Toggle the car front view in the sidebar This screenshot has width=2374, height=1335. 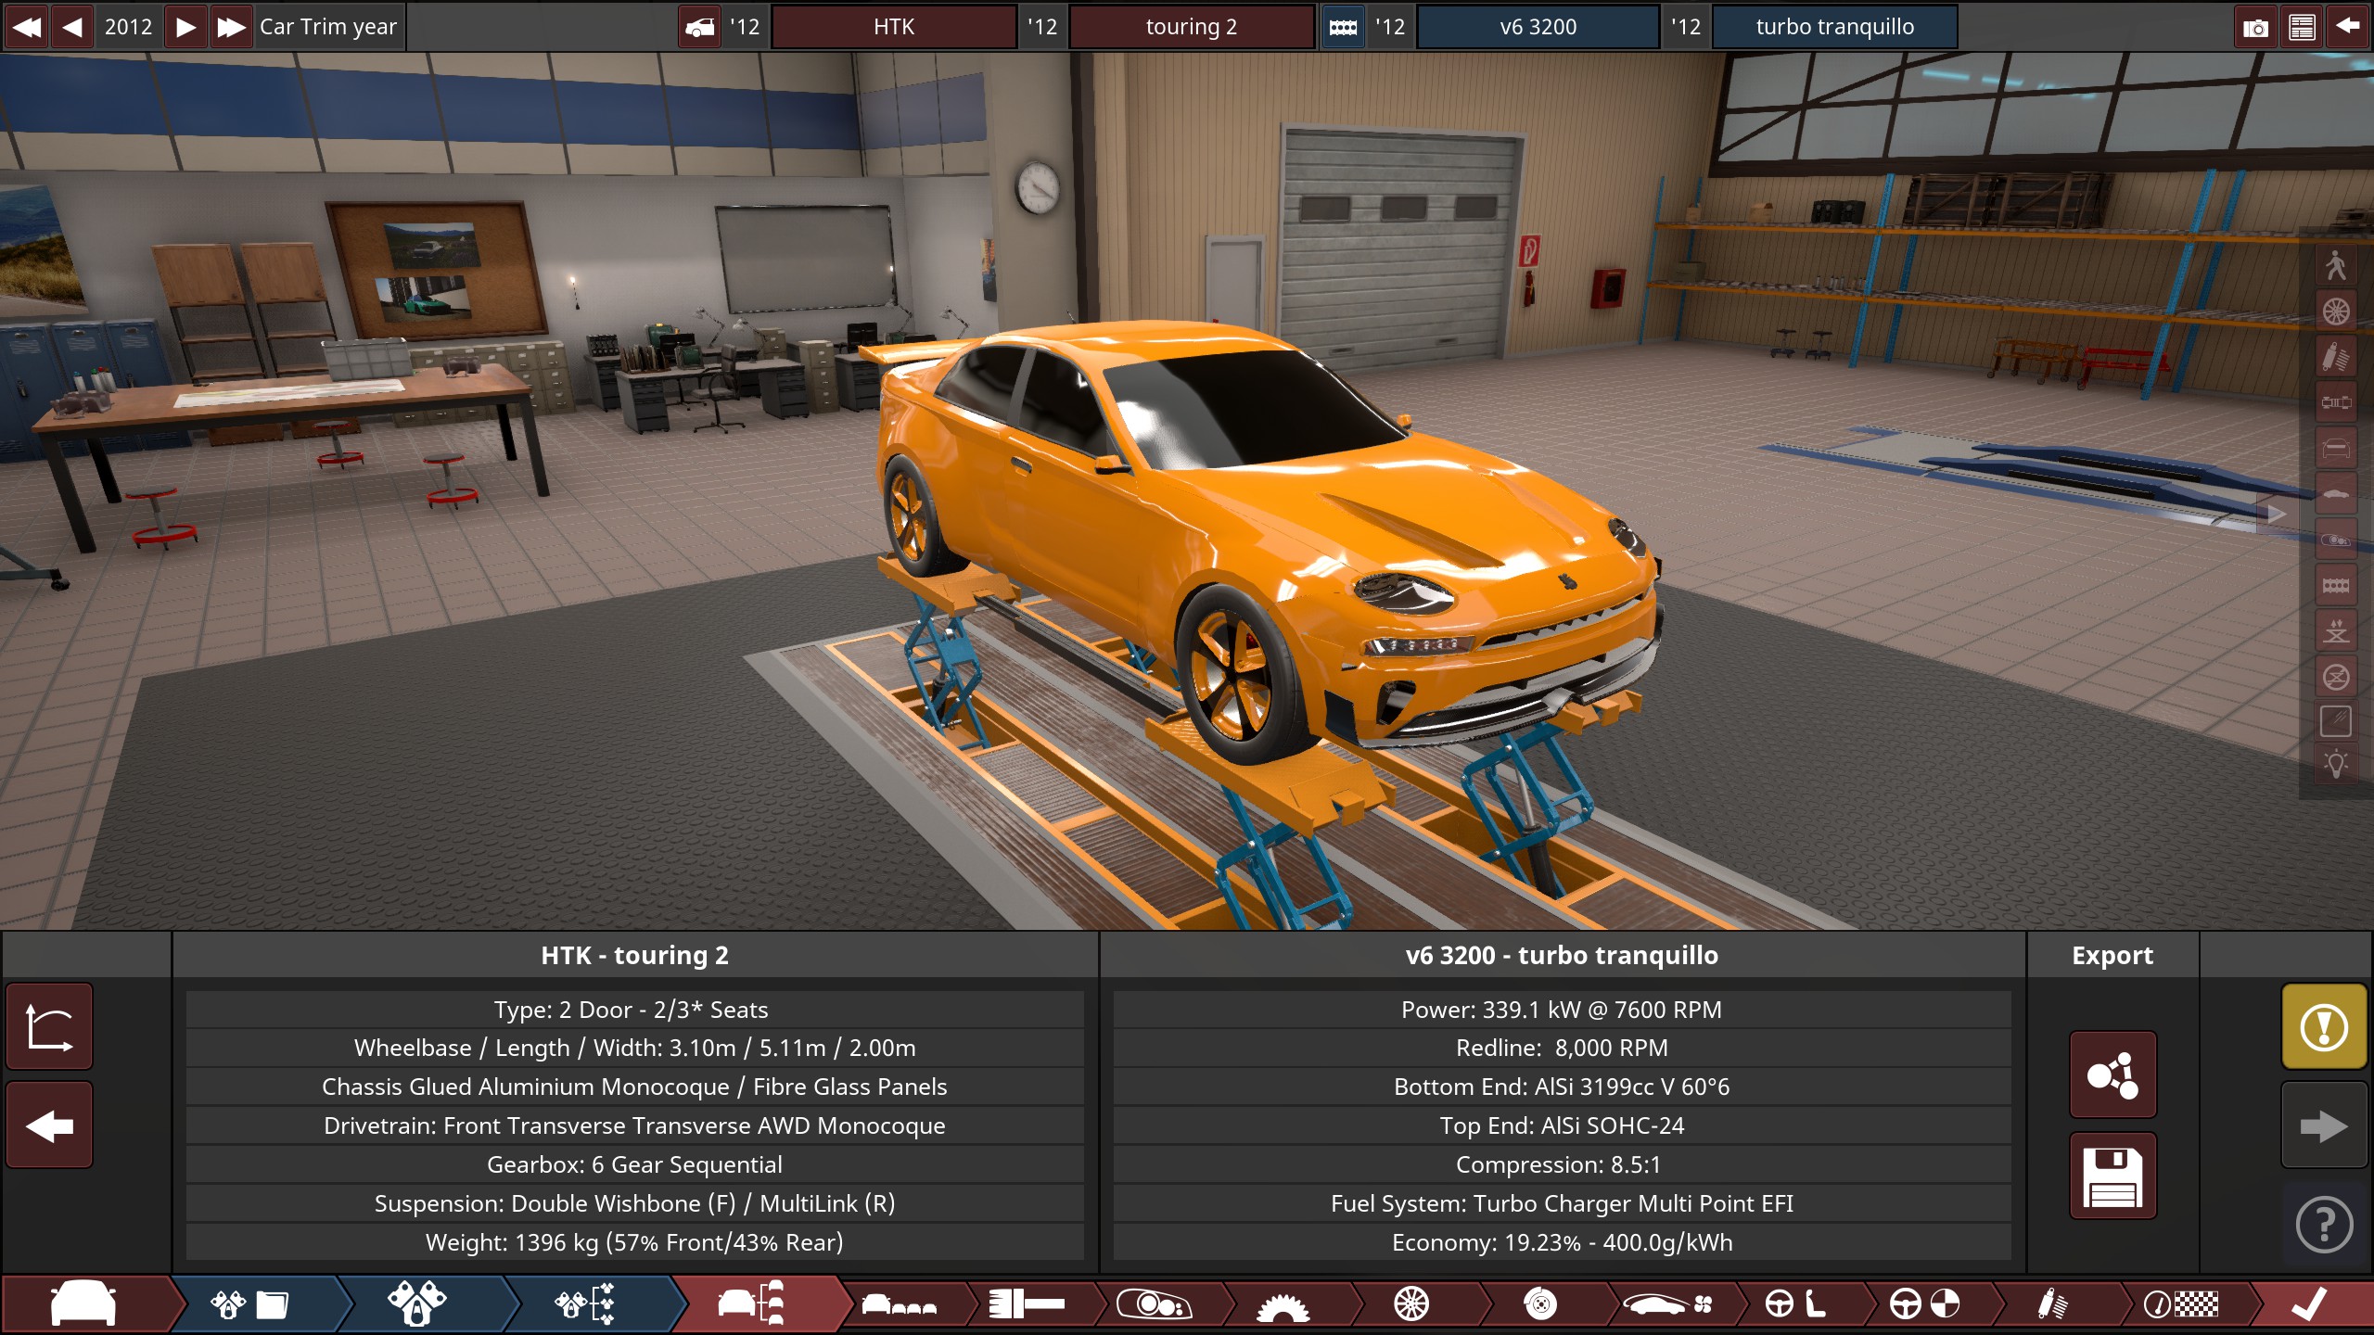tap(2336, 449)
